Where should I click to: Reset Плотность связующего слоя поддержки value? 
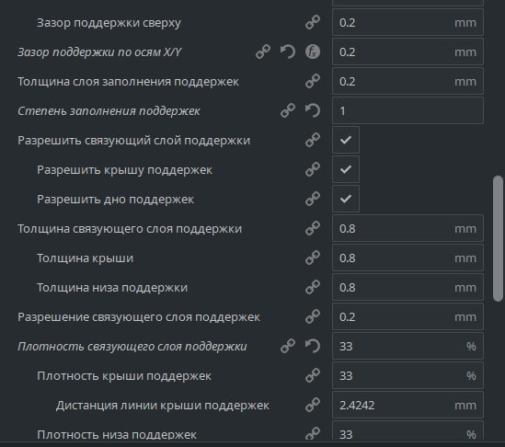(313, 346)
